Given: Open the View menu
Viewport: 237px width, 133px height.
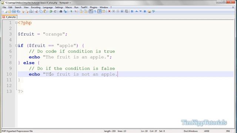Looking at the screenshot, I should click(x=26, y=7).
